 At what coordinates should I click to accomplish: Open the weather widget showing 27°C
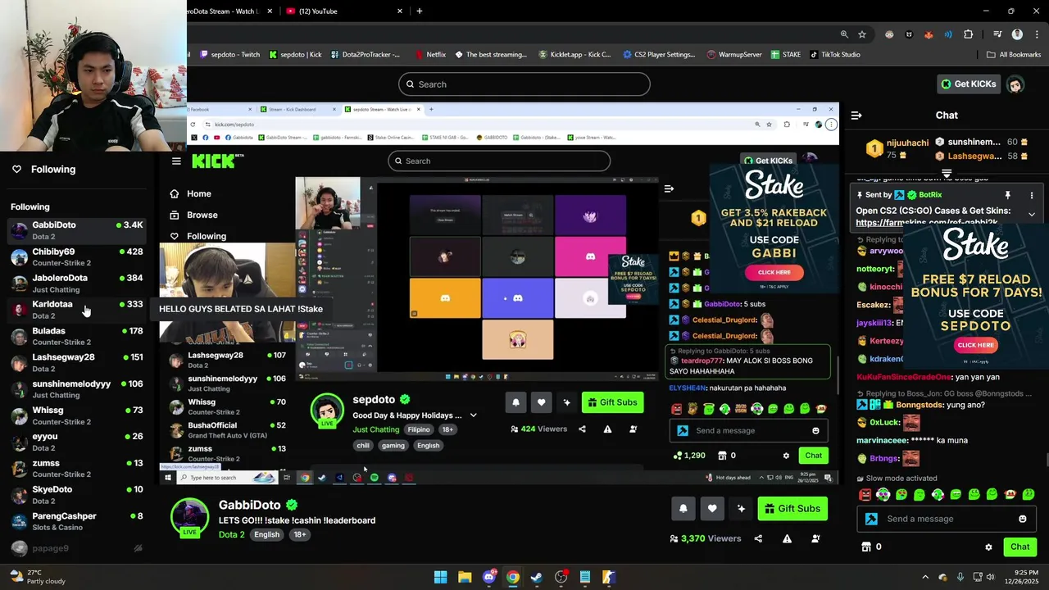click(38, 577)
